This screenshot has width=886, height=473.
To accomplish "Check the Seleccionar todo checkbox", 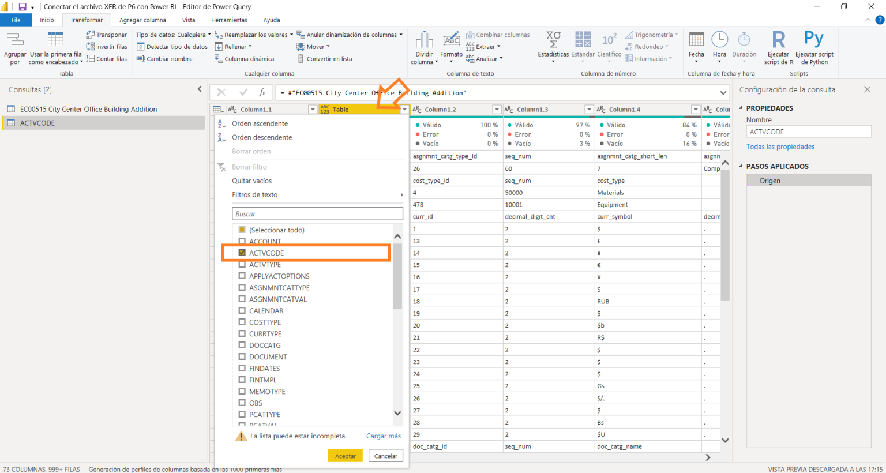I will [242, 230].
